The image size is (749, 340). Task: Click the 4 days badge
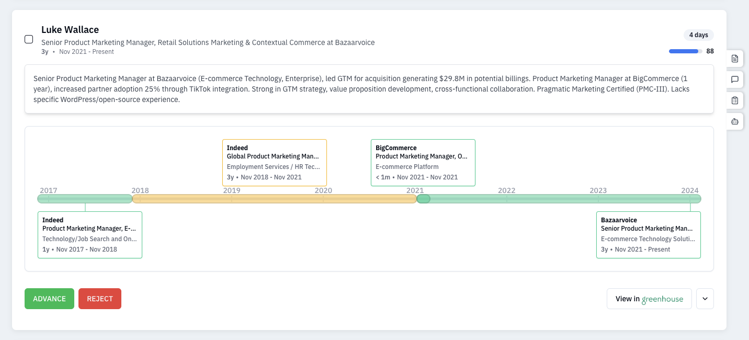click(x=698, y=35)
